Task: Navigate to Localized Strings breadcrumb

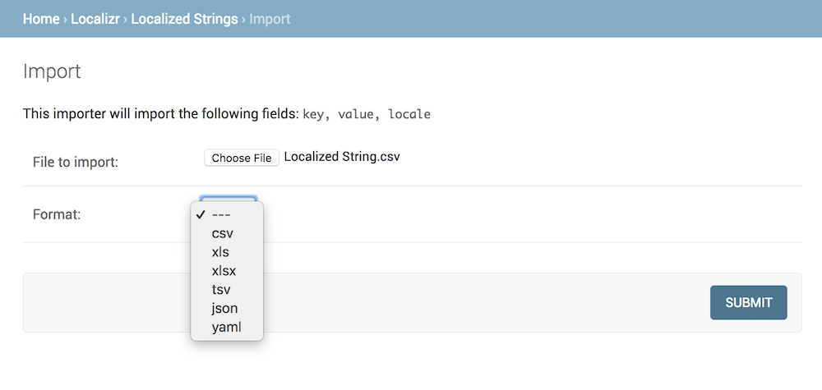Action: 184,18
